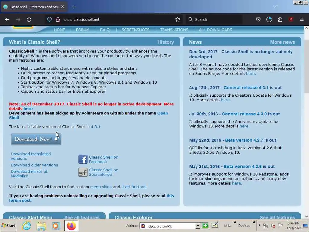
Task: Expand the taskbar Address dropdown
Action: pyautogui.click(x=198, y=226)
